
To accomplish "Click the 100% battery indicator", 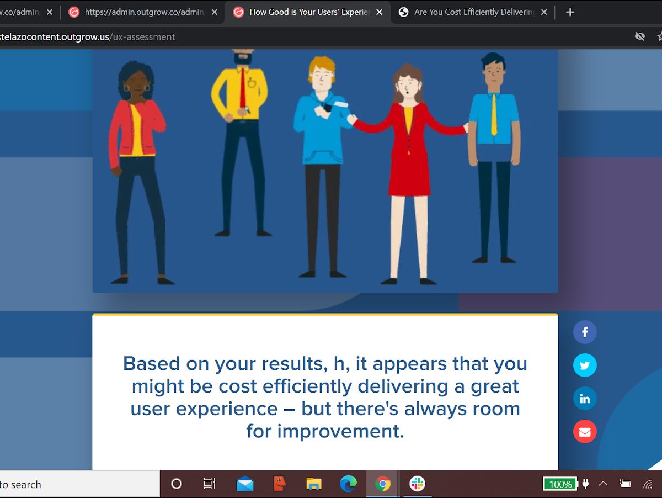I will tap(560, 484).
